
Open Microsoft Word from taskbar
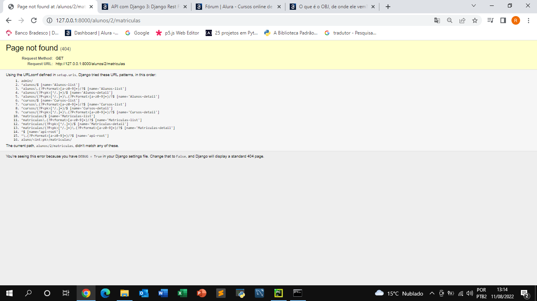pos(163,293)
